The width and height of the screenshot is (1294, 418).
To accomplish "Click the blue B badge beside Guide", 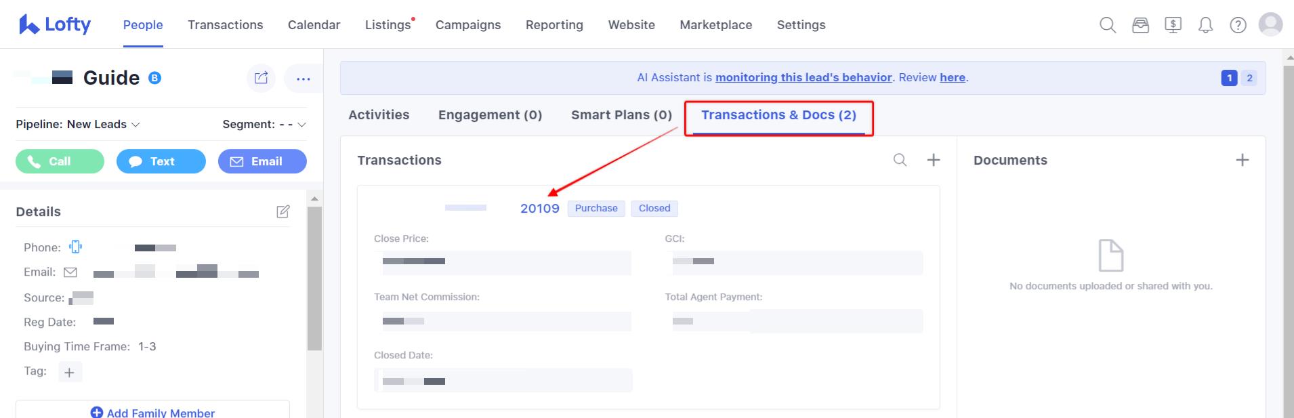I will tap(154, 78).
